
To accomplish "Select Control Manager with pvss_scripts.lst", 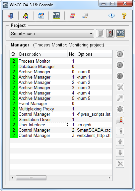I will (x=61, y=114).
